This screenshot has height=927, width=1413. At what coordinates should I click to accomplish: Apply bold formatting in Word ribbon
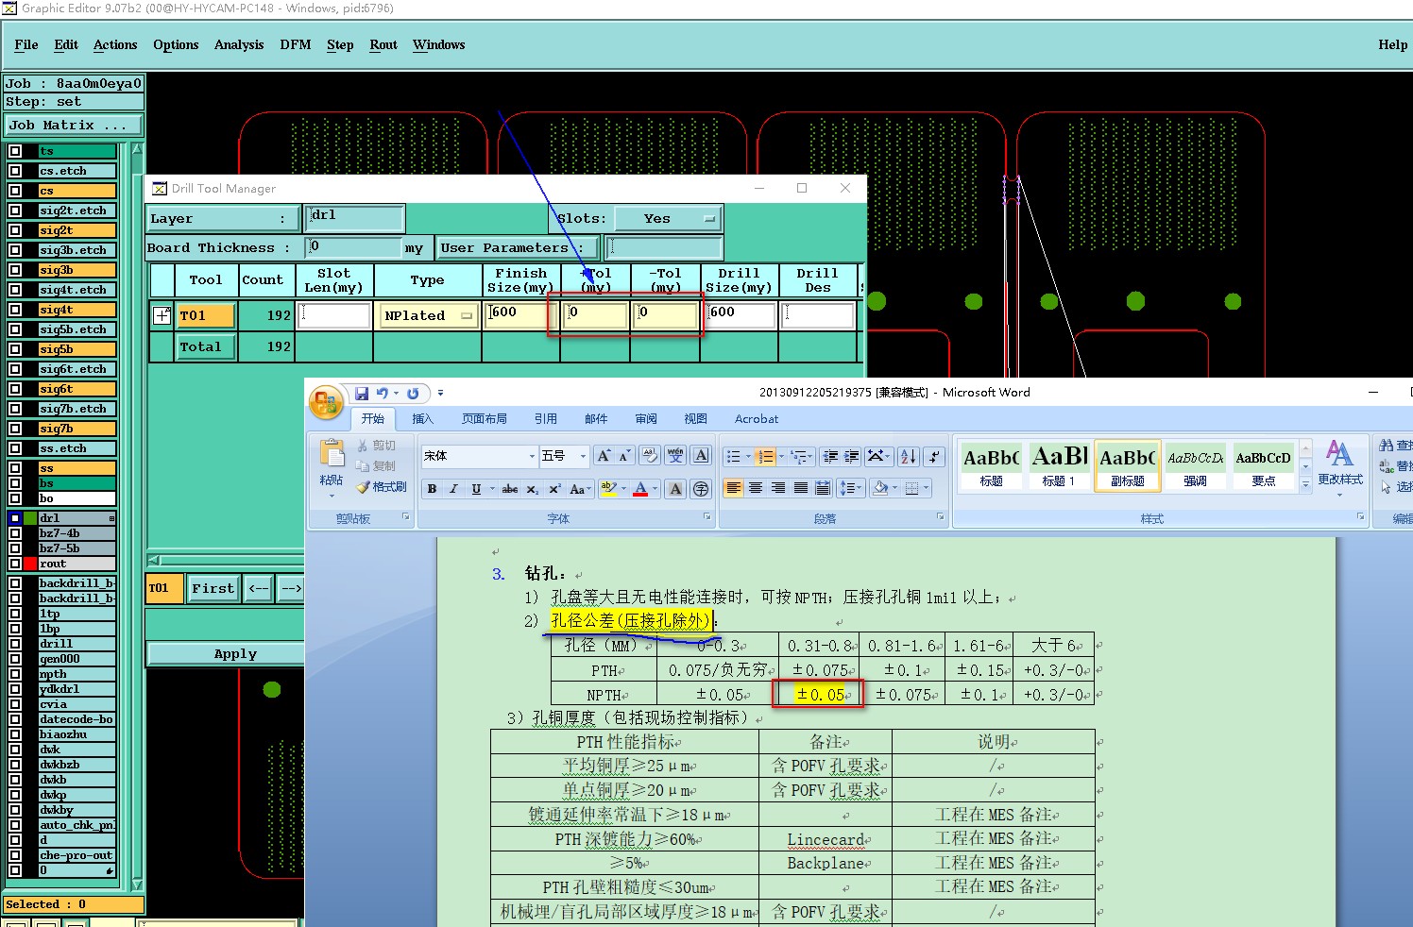click(432, 489)
